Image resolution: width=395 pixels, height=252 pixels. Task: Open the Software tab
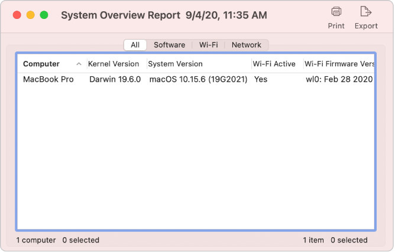click(x=169, y=45)
